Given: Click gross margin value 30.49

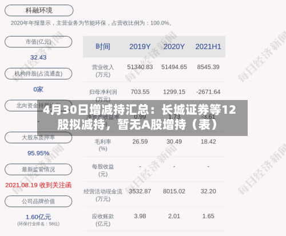Looking at the screenshot, I should tap(174, 142).
